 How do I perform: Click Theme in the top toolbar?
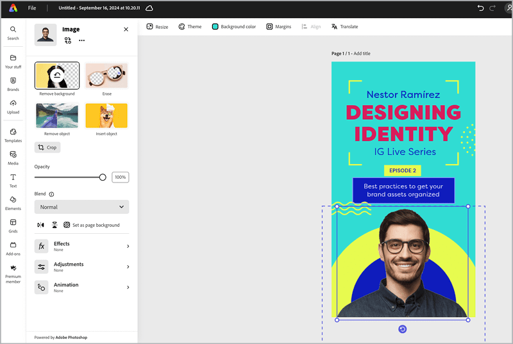click(x=190, y=27)
